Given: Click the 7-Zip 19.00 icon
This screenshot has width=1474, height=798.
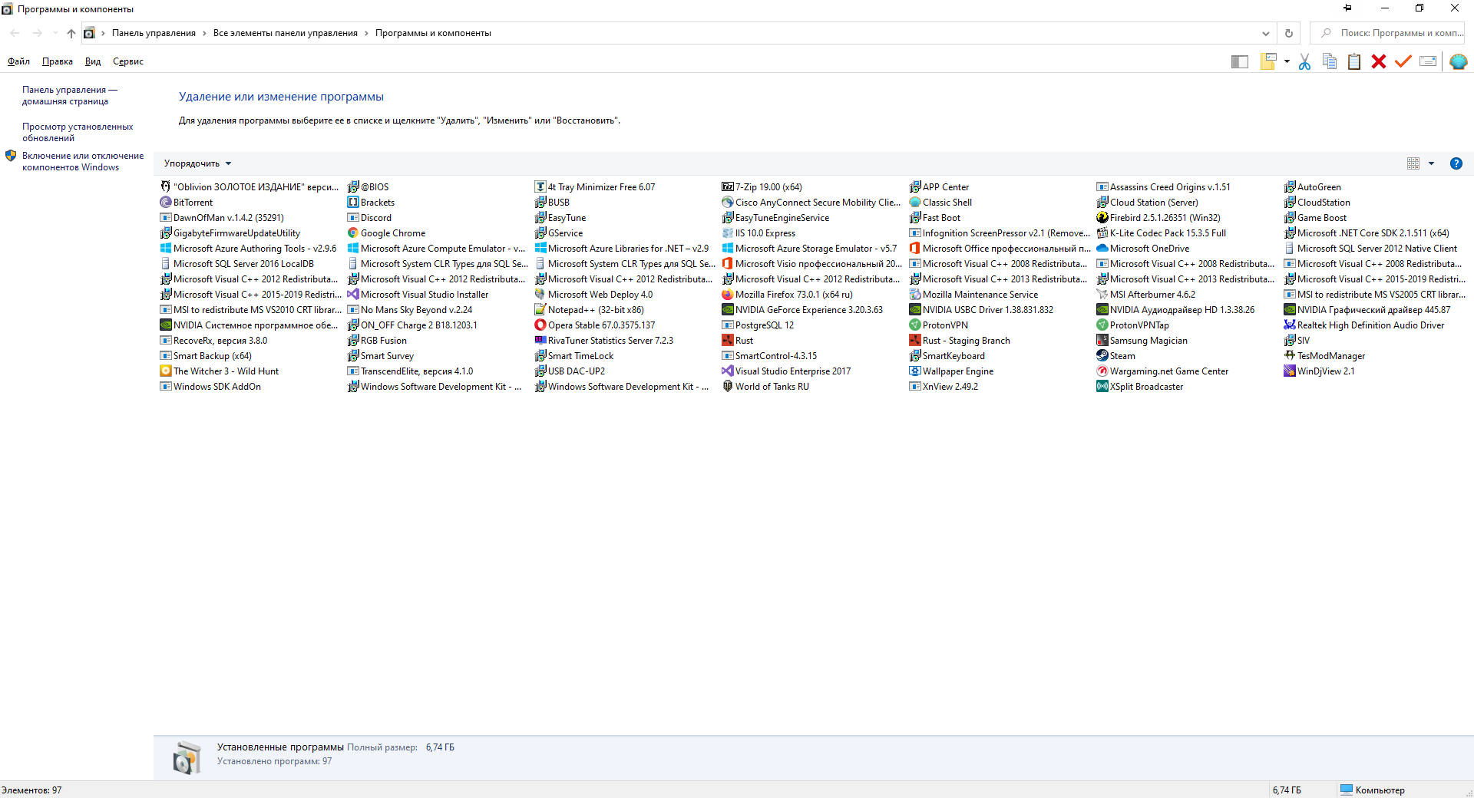Looking at the screenshot, I should coord(727,187).
